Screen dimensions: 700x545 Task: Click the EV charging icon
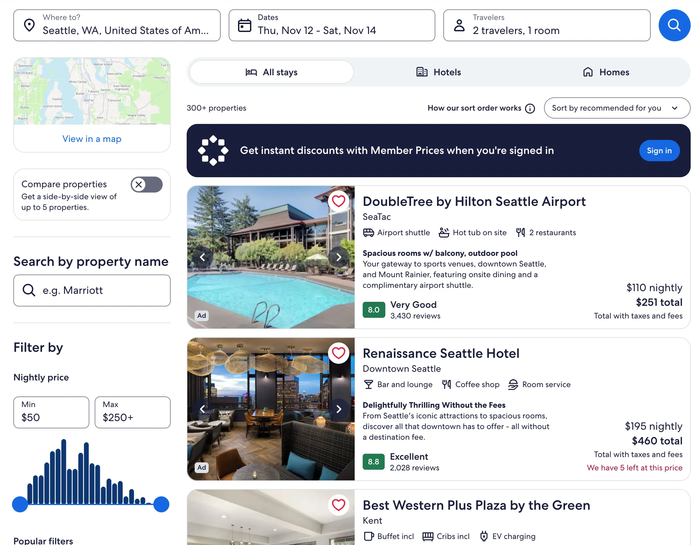[x=484, y=536]
